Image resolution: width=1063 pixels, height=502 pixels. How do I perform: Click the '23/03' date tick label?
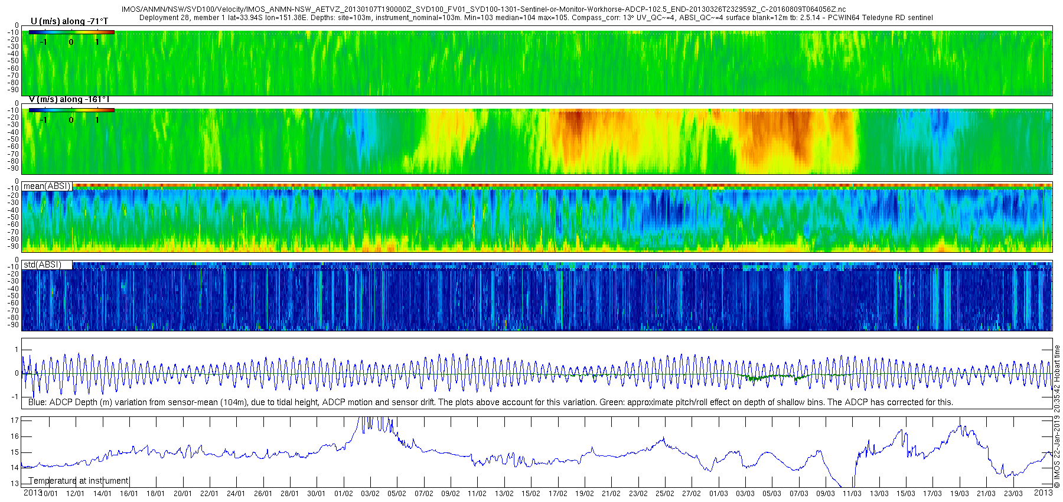pyautogui.click(x=1013, y=494)
